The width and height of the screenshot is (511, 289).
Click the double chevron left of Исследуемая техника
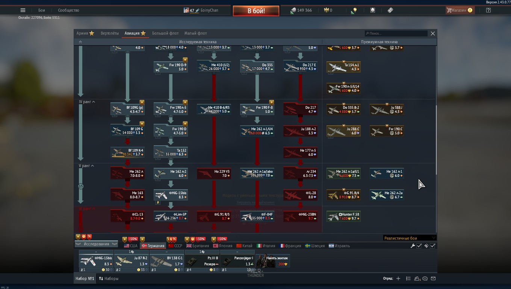tap(80, 42)
